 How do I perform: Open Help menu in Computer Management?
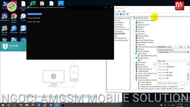point(124,11)
